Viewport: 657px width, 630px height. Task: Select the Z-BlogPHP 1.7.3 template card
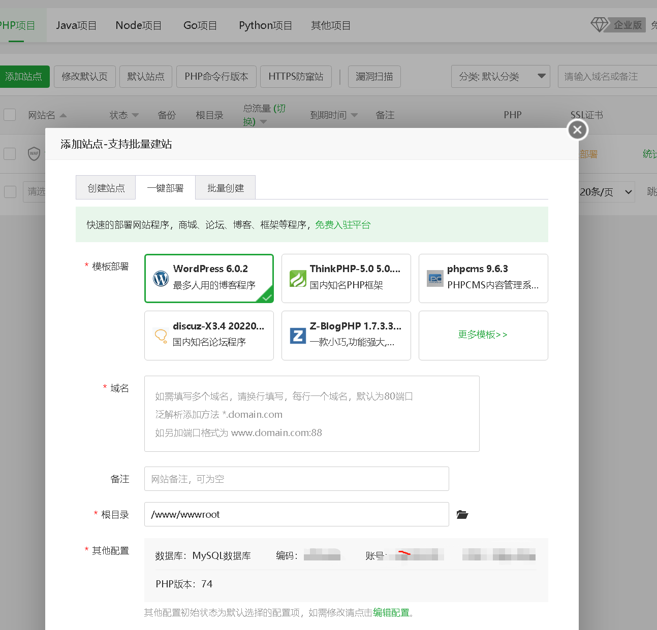346,336
